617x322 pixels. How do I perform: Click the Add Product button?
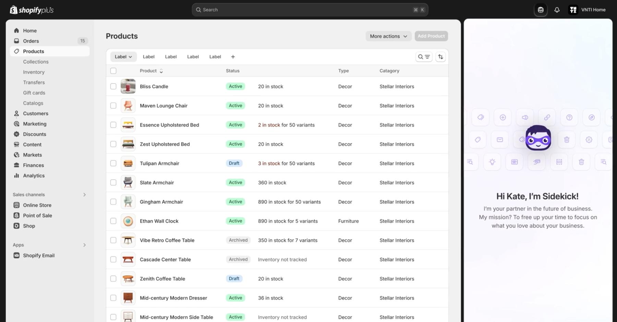[x=431, y=36]
